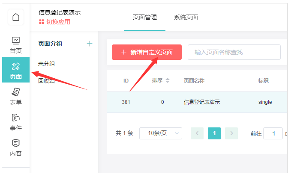Viewport: 291px width, 174px height.
Task: Open 内容 in the sidebar
Action: point(16,148)
